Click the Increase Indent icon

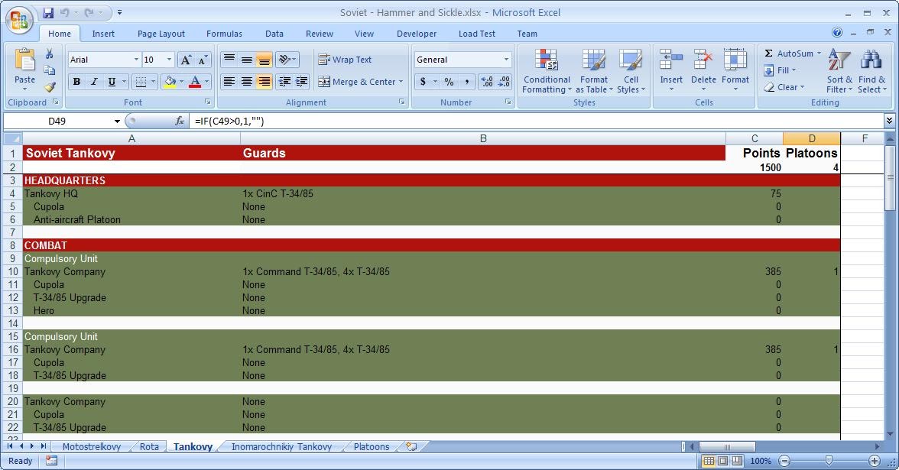(301, 82)
